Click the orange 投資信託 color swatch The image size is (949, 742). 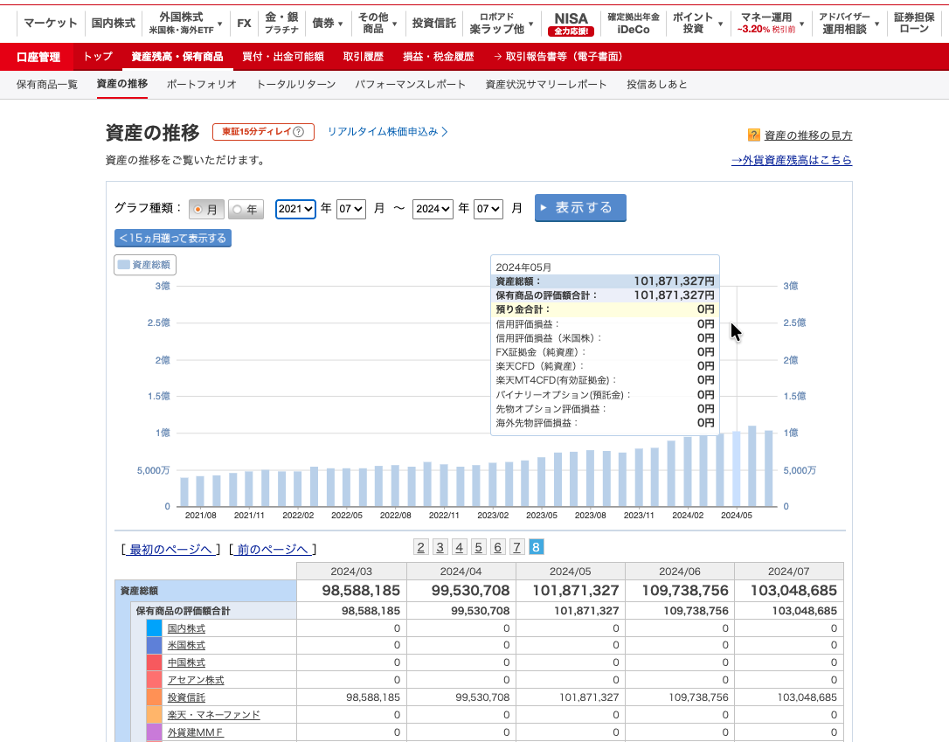tap(155, 697)
